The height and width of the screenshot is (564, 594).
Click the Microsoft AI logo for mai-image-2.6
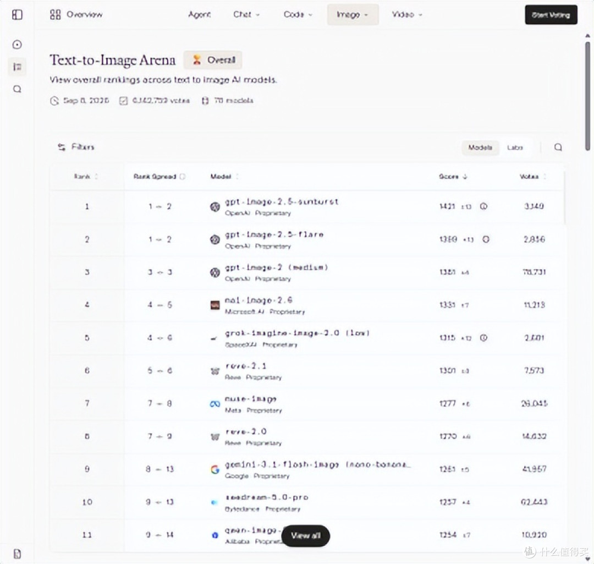[x=215, y=305]
